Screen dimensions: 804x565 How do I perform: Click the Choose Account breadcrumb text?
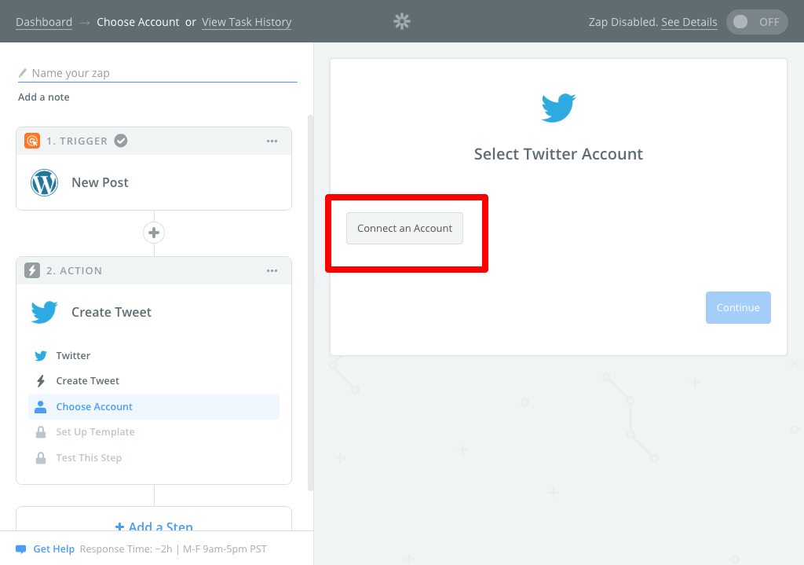(x=138, y=22)
